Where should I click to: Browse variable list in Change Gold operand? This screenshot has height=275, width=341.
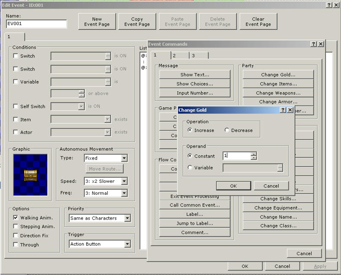coord(280,168)
